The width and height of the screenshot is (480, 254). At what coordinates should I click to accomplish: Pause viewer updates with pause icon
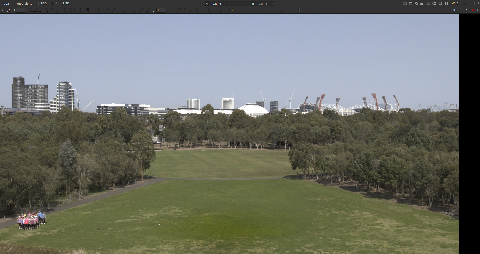(x=446, y=3)
